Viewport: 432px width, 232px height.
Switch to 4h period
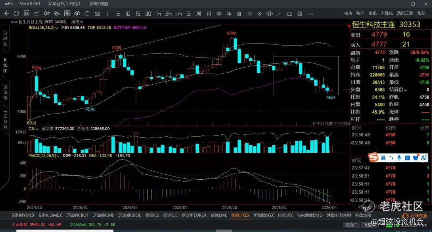(178, 14)
